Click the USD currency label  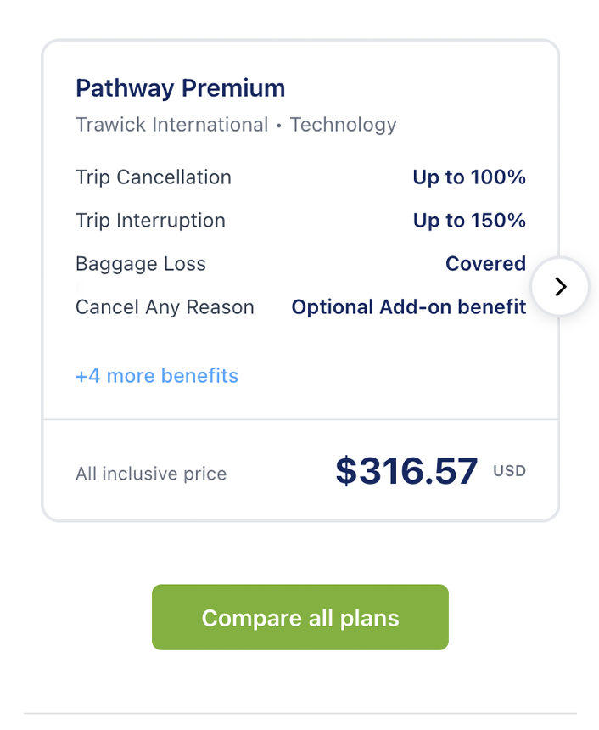pos(509,470)
